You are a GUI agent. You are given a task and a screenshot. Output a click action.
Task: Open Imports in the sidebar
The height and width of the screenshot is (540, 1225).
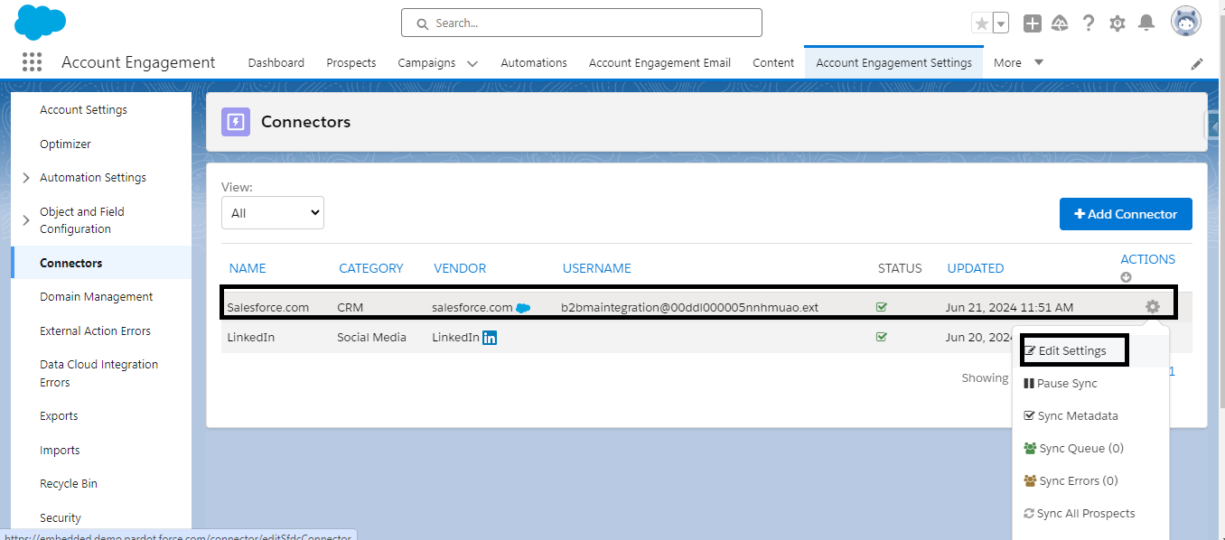(60, 451)
